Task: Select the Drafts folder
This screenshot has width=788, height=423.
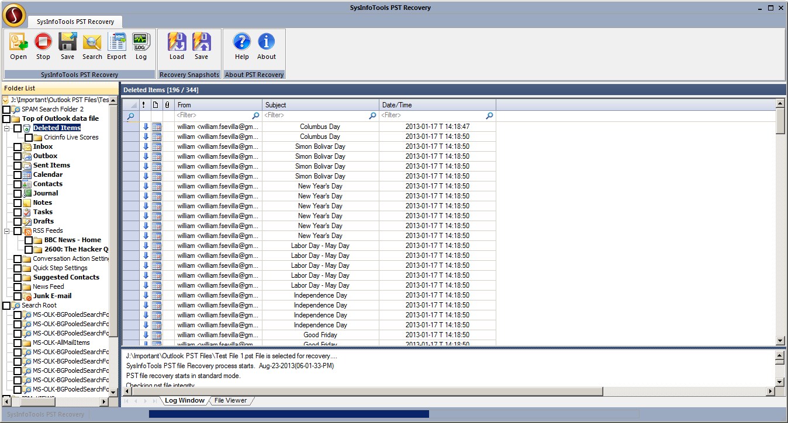Action: (43, 221)
